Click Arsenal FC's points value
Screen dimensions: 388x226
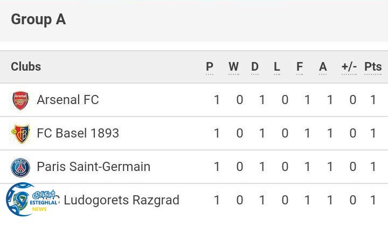(x=373, y=100)
